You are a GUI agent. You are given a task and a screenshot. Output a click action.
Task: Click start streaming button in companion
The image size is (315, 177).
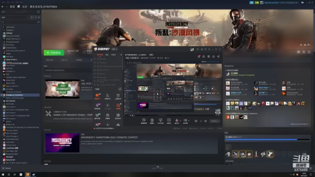(214, 121)
